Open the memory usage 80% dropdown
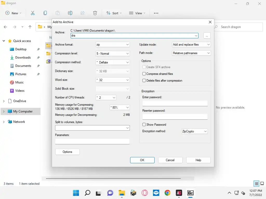This screenshot has height=199, width=266. [119, 108]
